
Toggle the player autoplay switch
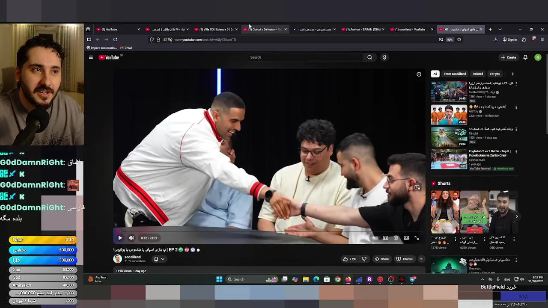[375, 238]
